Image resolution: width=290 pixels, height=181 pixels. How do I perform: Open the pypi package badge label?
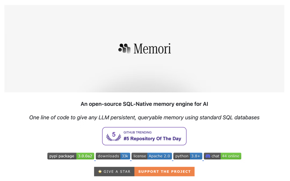click(x=62, y=156)
